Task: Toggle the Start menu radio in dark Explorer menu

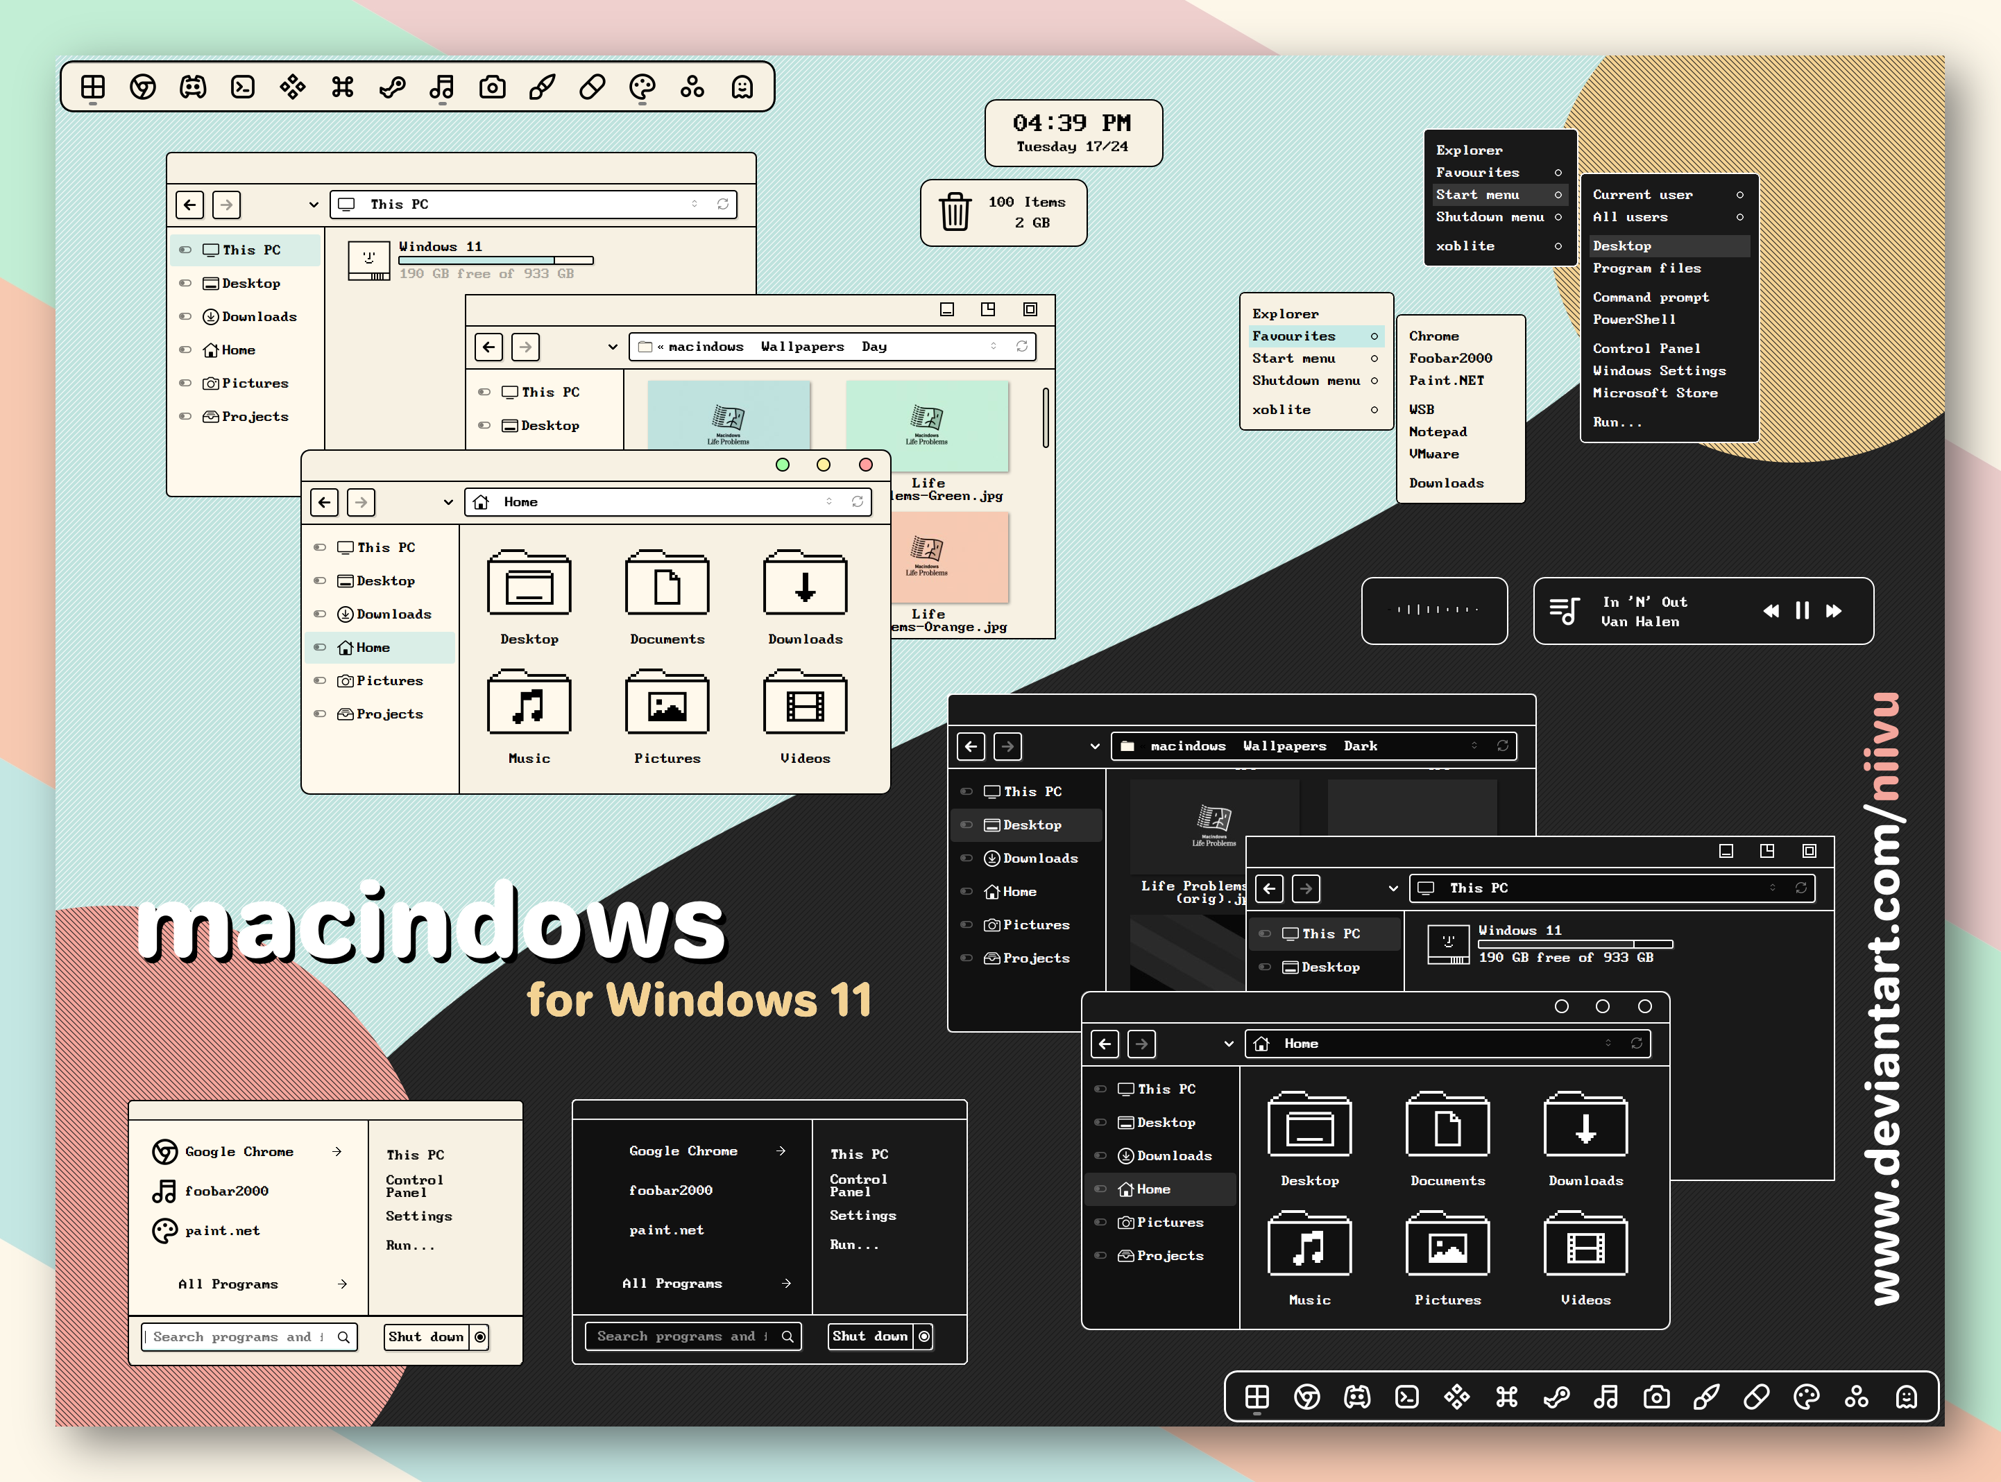Action: (x=1558, y=195)
